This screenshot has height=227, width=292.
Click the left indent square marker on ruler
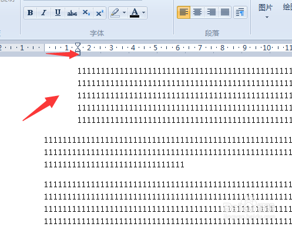(x=78, y=53)
